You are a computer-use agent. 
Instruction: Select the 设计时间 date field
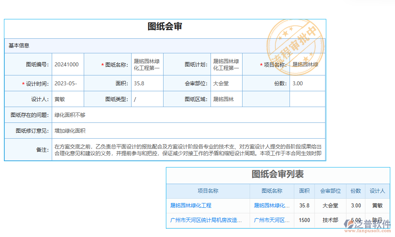point(68,83)
